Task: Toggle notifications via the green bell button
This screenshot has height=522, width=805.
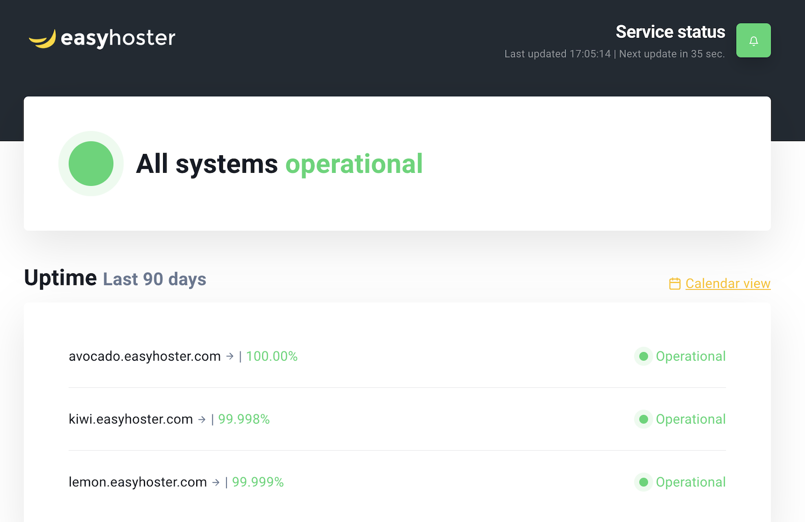Action: click(x=753, y=41)
